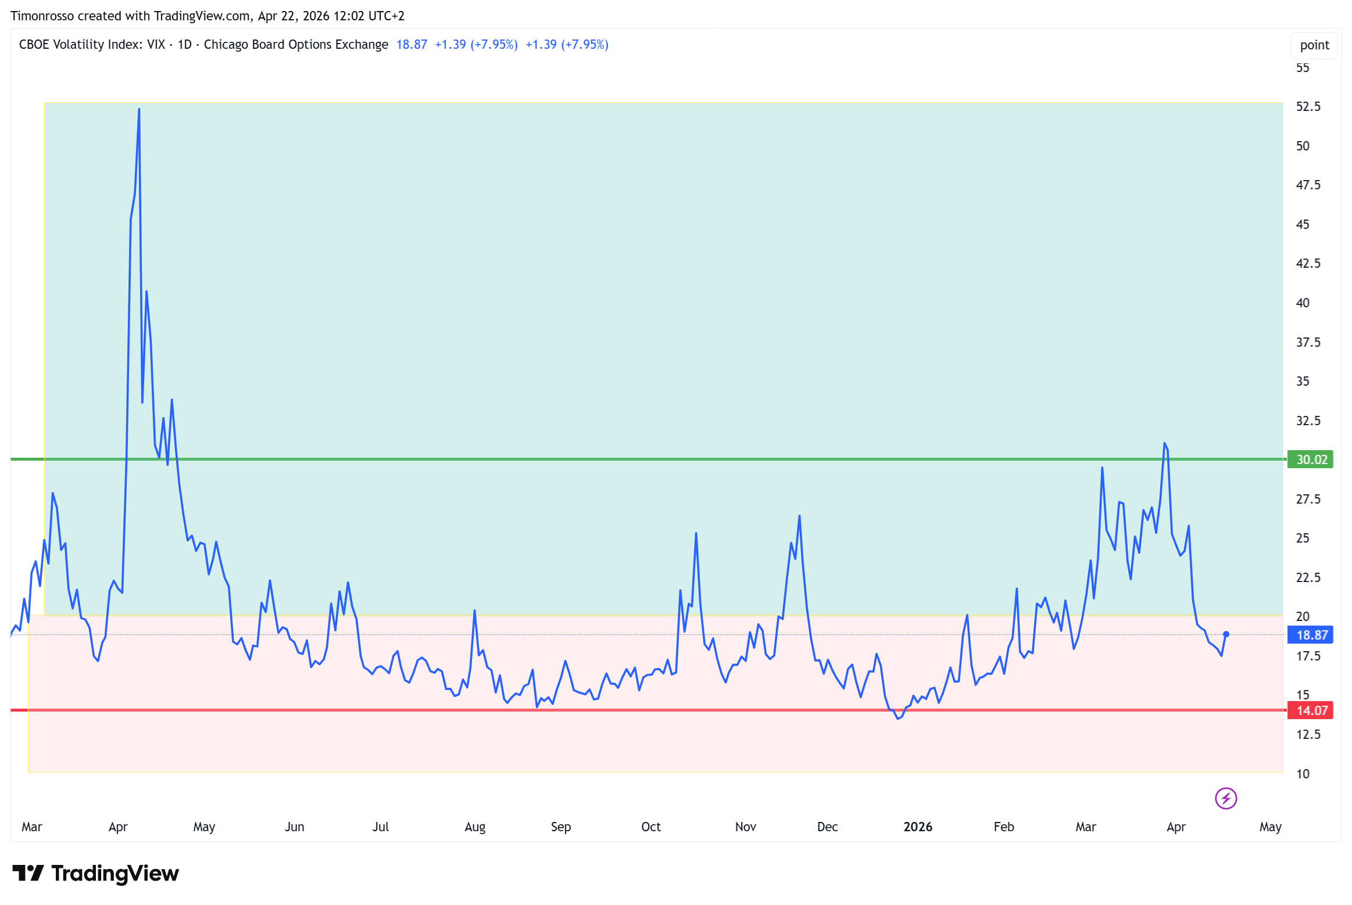Click the red 14.07 price label

tap(1311, 710)
